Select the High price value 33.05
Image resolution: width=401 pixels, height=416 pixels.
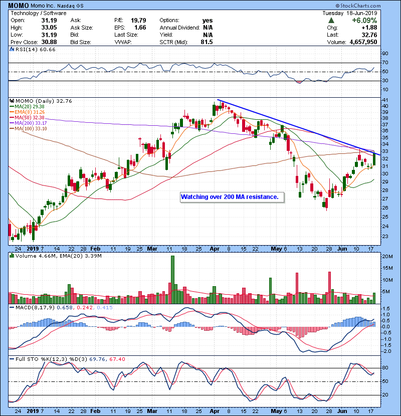coord(49,28)
